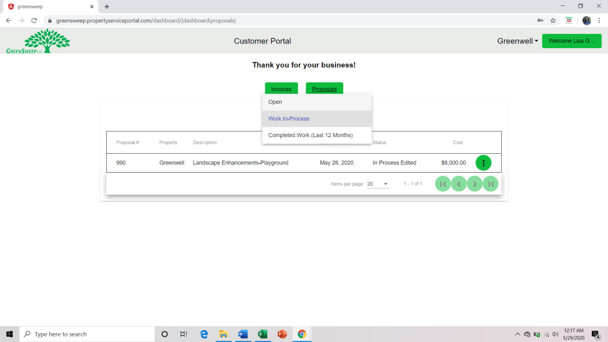
Task: Open a new browser tab
Action: (x=107, y=7)
